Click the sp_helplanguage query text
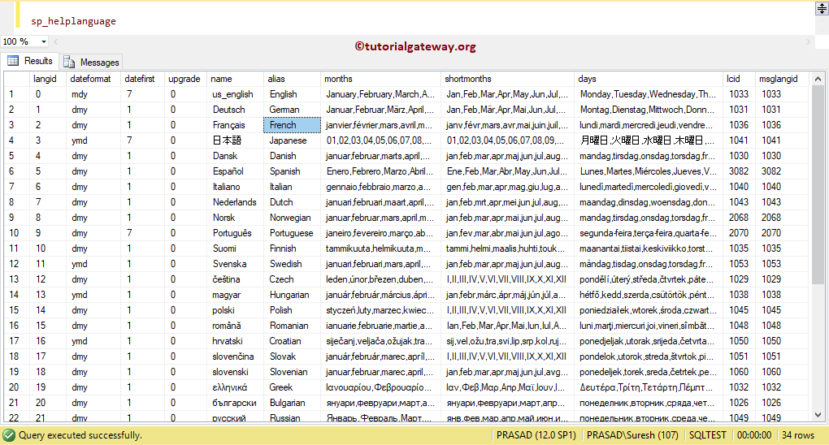Screen dimensions: 829x445 point(73,21)
